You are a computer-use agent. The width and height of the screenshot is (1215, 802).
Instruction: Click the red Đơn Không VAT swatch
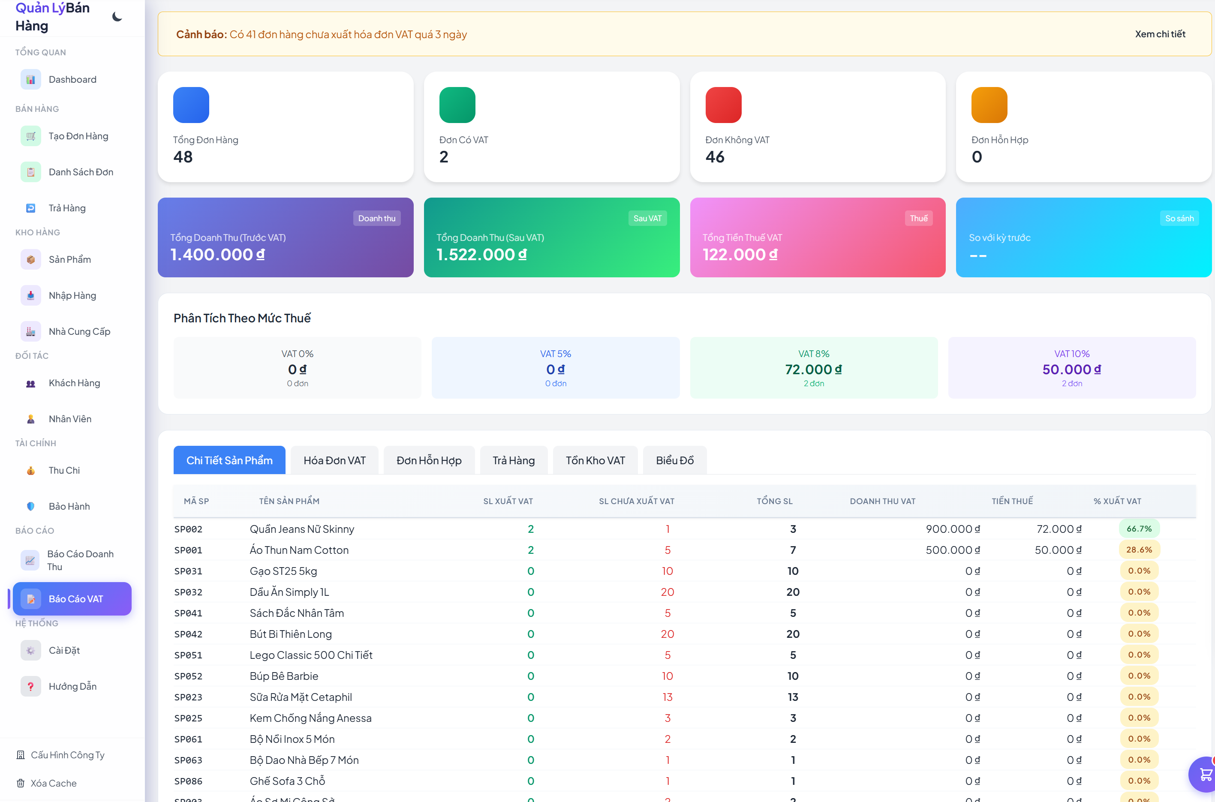(723, 105)
